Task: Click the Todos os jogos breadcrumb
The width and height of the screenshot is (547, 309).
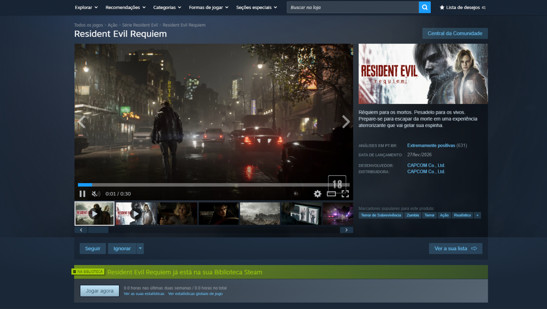Action: (89, 25)
